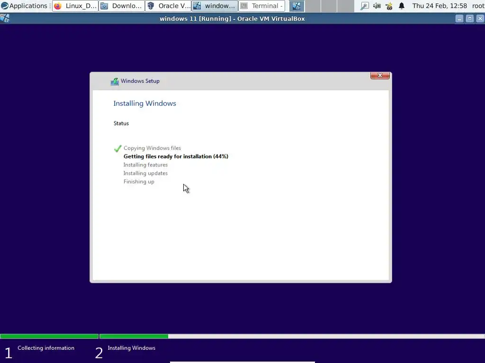Viewport: 485px width, 363px height.
Task: Minimize the VirtualBox VM window
Action: (x=459, y=19)
